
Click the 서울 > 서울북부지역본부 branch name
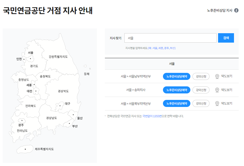tap(136, 103)
